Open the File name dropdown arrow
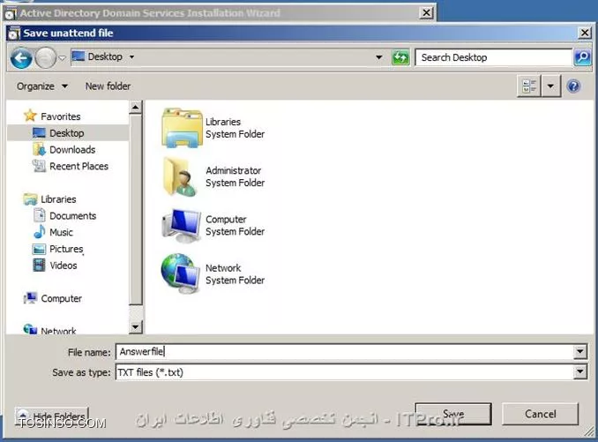Image resolution: width=598 pixels, height=442 pixels. (x=579, y=352)
